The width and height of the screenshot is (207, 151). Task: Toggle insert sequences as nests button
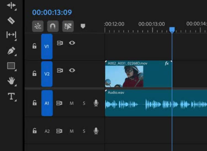coord(38,26)
